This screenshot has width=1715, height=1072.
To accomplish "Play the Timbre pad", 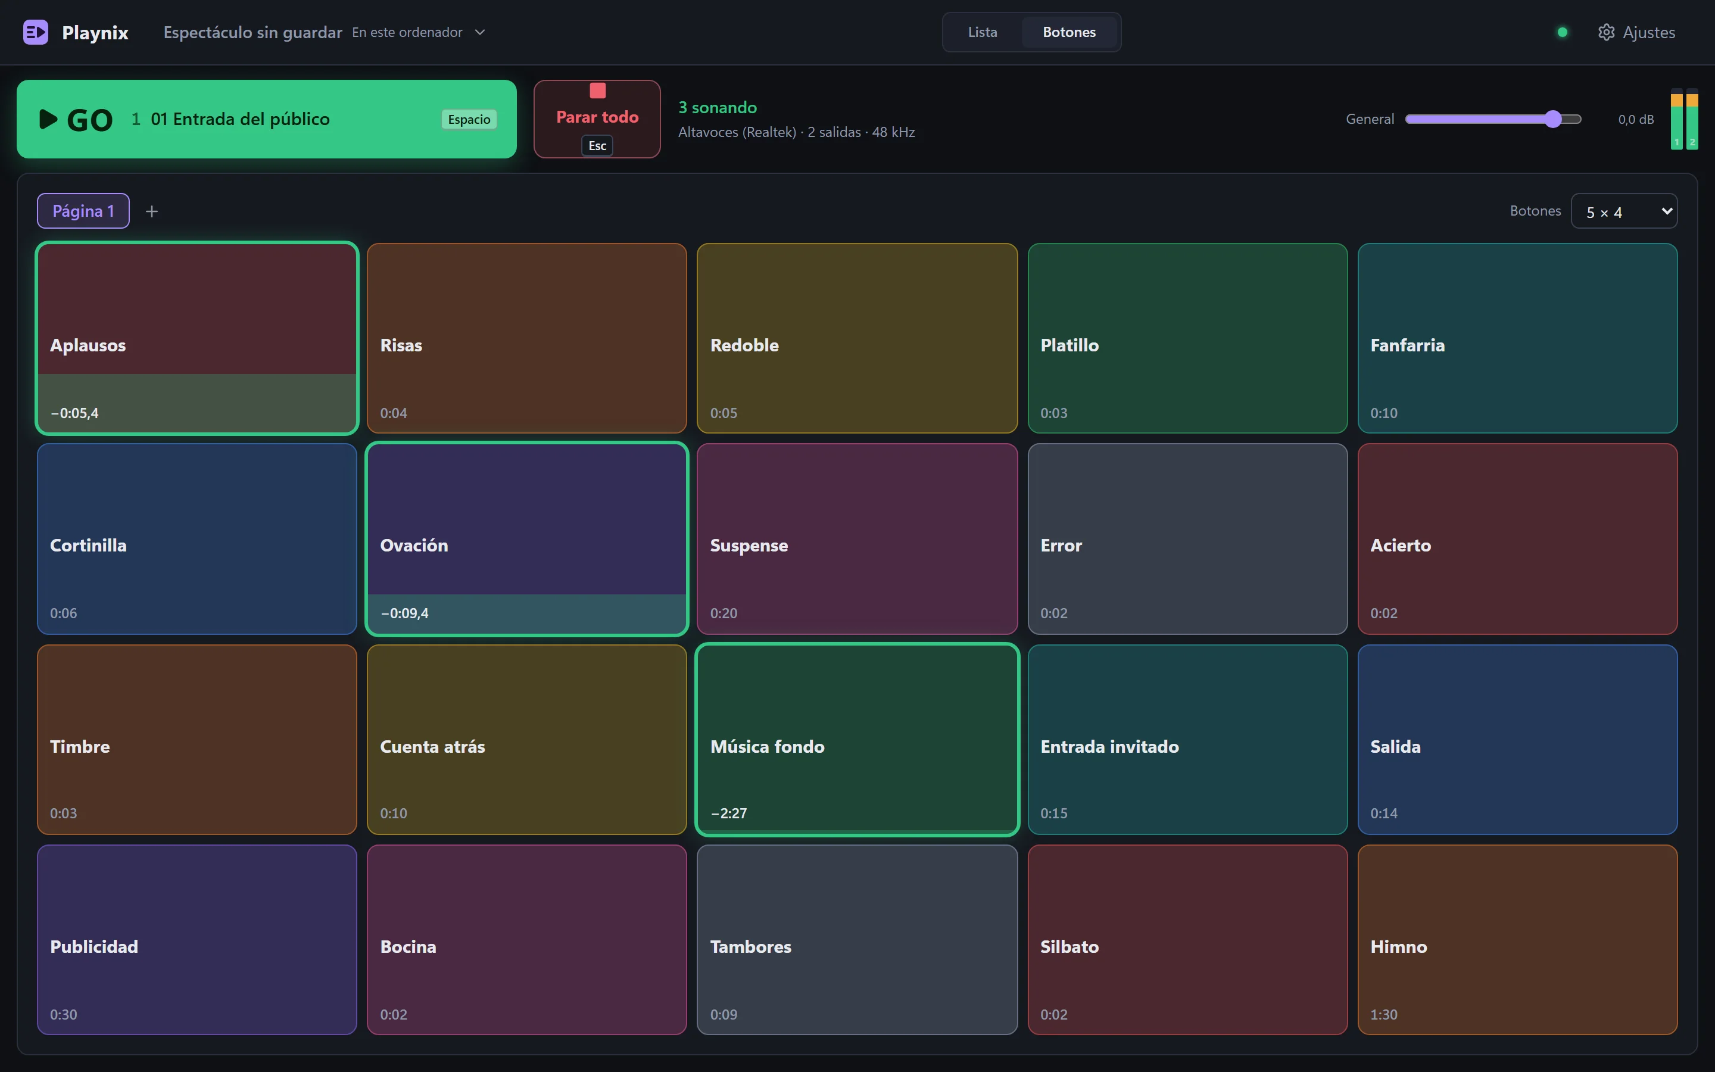I will (x=197, y=740).
